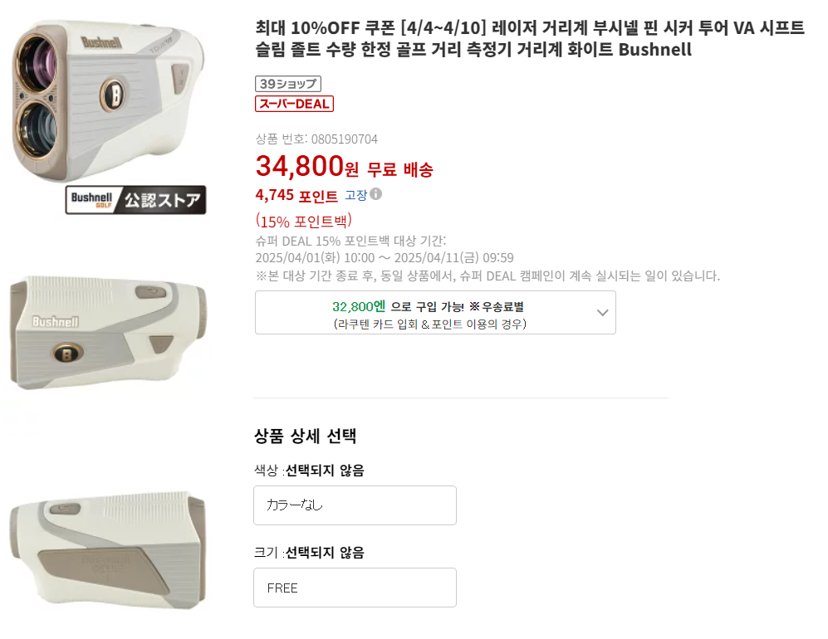Open the 고장 link next to points
This screenshot has height=639, width=828.
click(355, 195)
